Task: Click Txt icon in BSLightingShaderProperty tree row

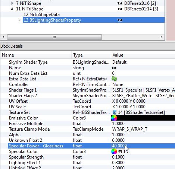Action: (120, 20)
